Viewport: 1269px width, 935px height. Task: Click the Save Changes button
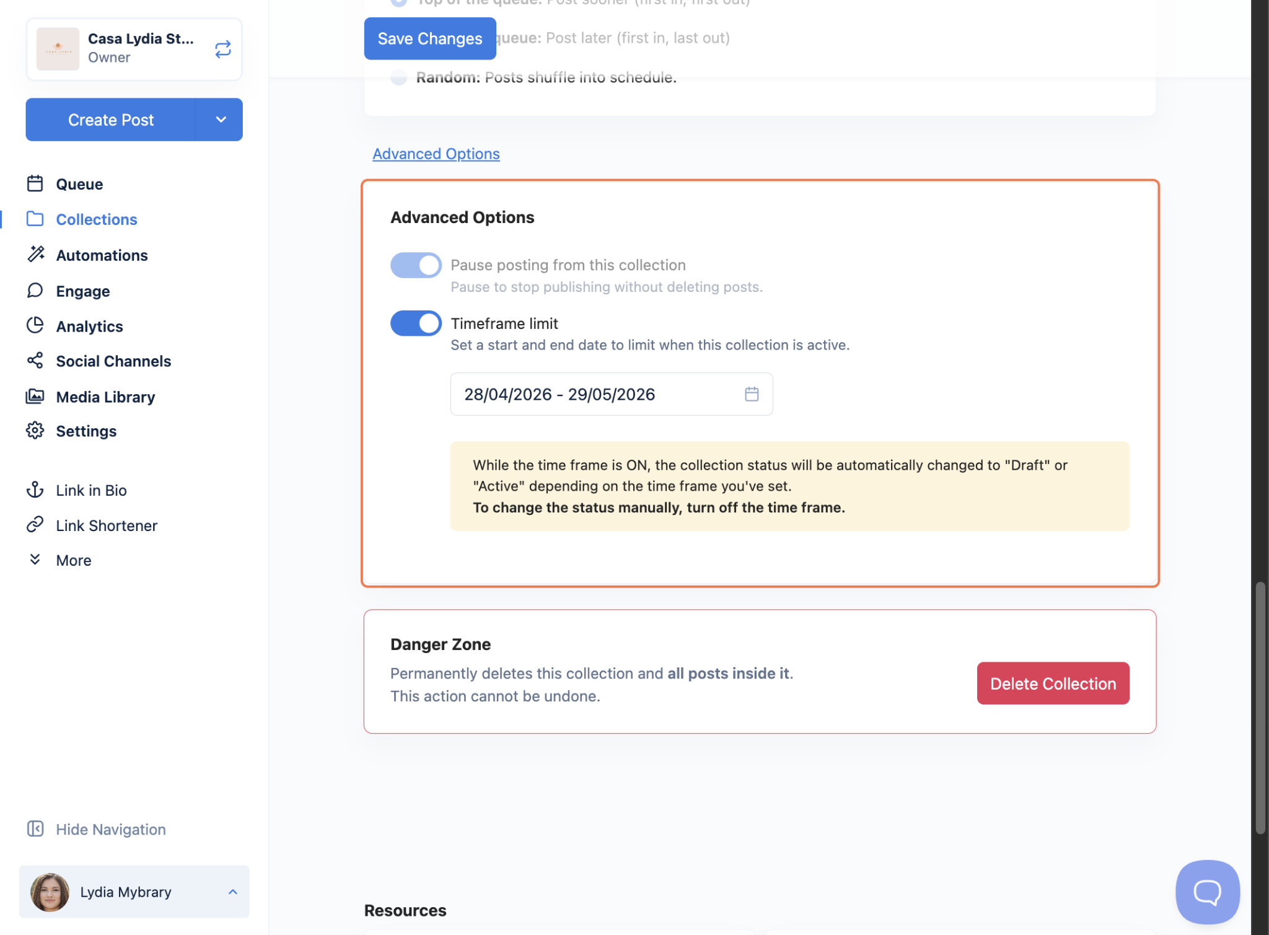pyautogui.click(x=429, y=38)
